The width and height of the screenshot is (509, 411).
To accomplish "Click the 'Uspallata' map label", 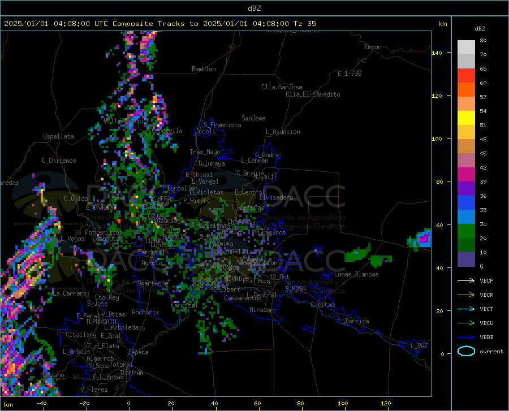I will click(58, 136).
